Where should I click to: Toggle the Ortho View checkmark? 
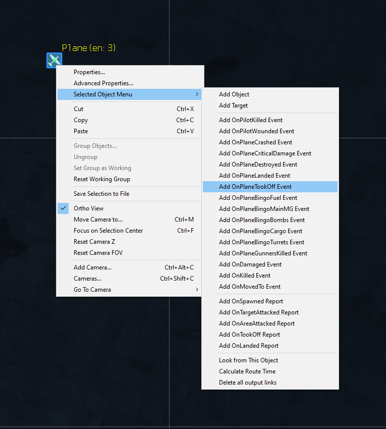63,208
